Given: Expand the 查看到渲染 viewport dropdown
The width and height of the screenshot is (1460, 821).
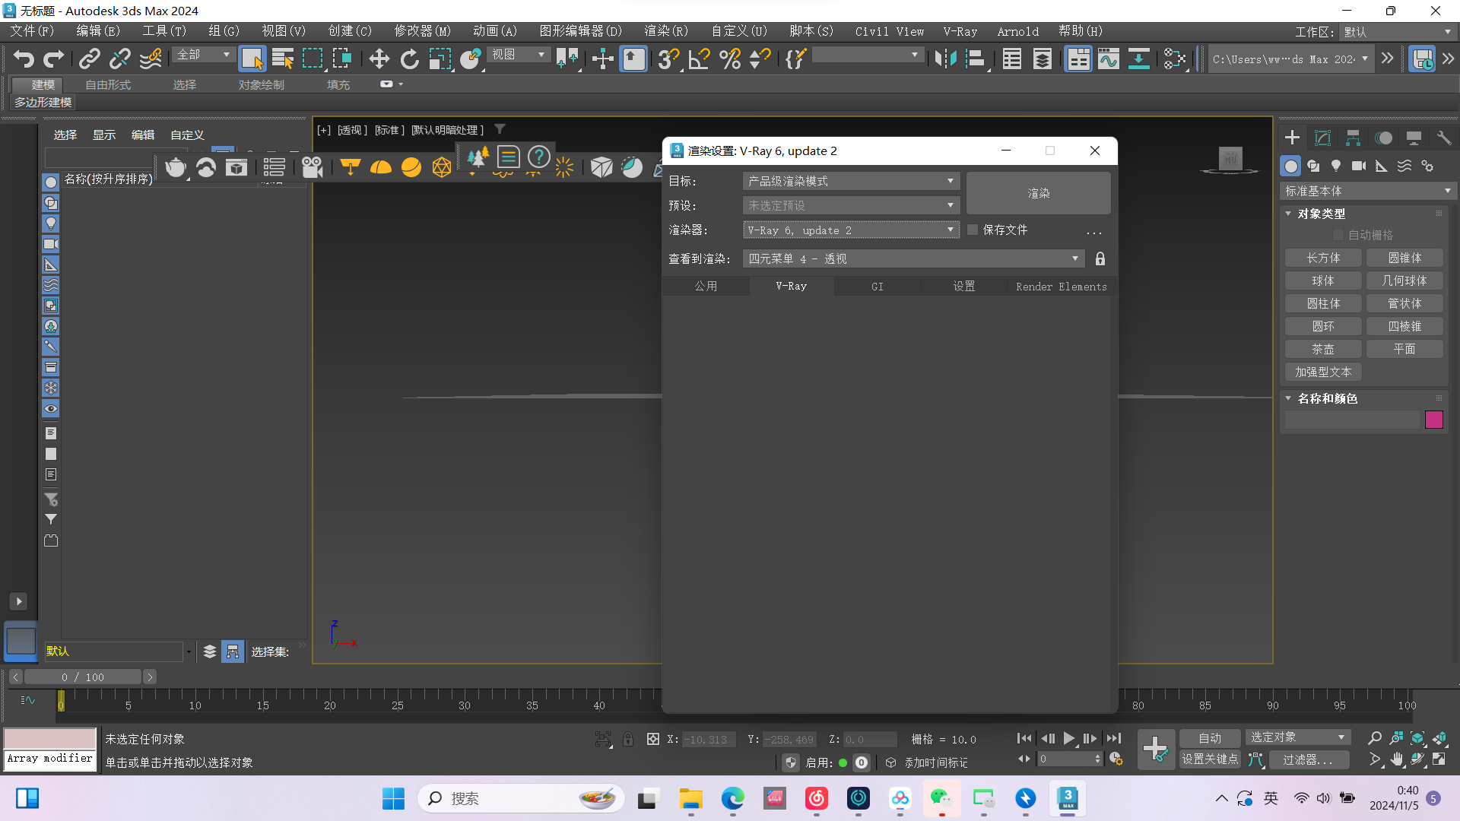Looking at the screenshot, I should tap(1074, 258).
